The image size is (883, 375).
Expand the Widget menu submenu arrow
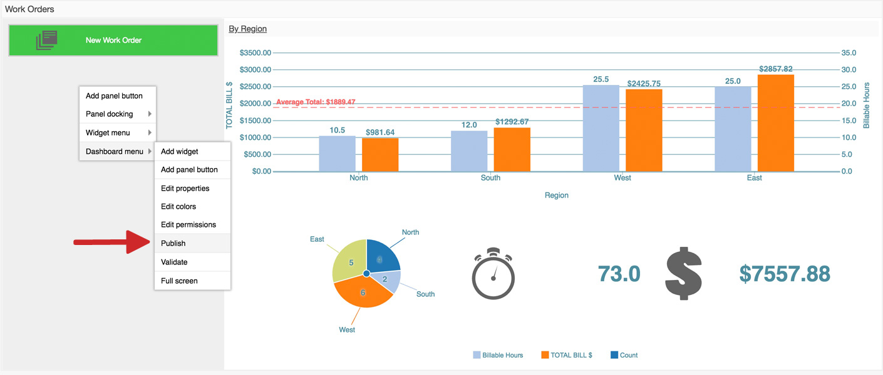point(150,132)
